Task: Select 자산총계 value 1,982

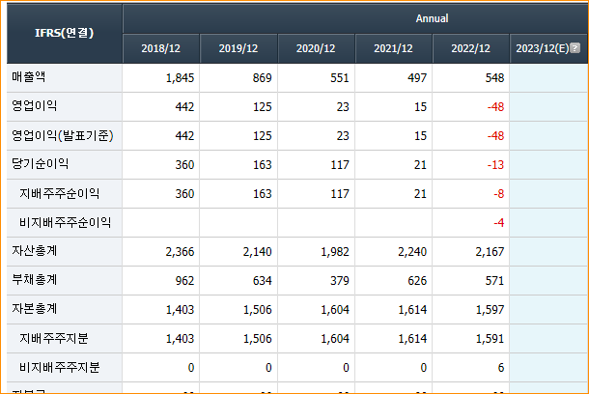Action: [335, 252]
